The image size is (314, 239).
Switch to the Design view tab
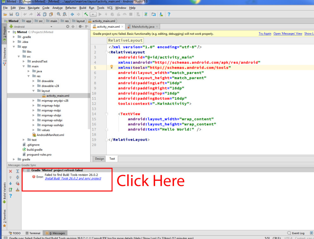pyautogui.click(x=99, y=159)
